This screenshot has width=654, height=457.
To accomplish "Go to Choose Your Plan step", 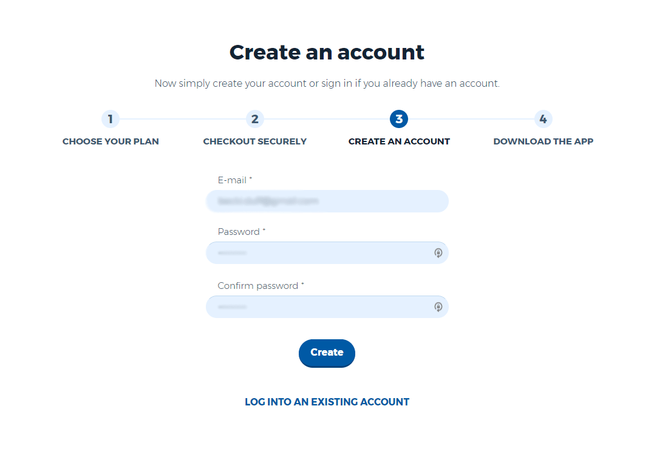I will point(111,141).
